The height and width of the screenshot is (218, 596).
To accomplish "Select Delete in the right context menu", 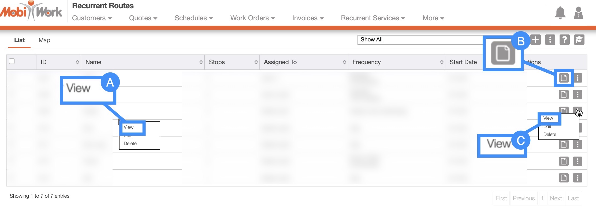I will click(550, 134).
